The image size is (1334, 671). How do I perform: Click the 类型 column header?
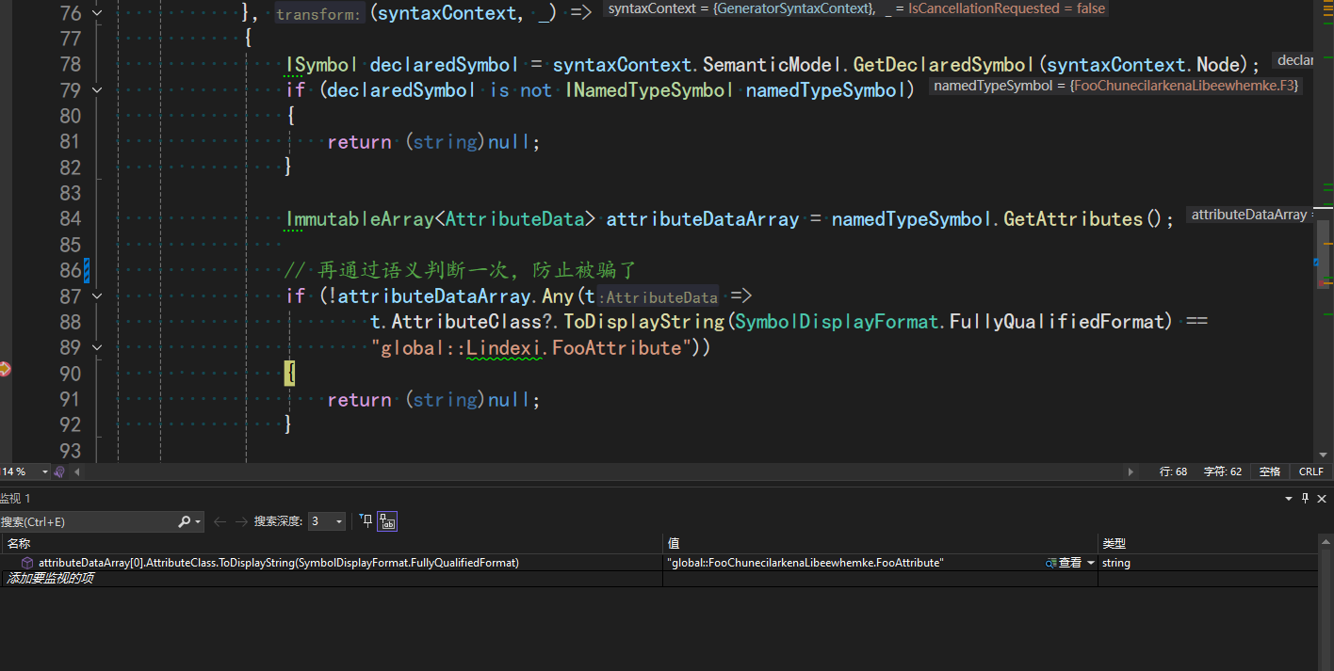[x=1114, y=543]
